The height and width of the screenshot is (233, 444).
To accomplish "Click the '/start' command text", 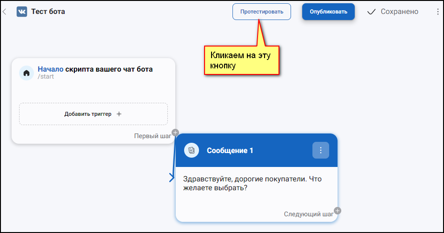I will click(46, 76).
